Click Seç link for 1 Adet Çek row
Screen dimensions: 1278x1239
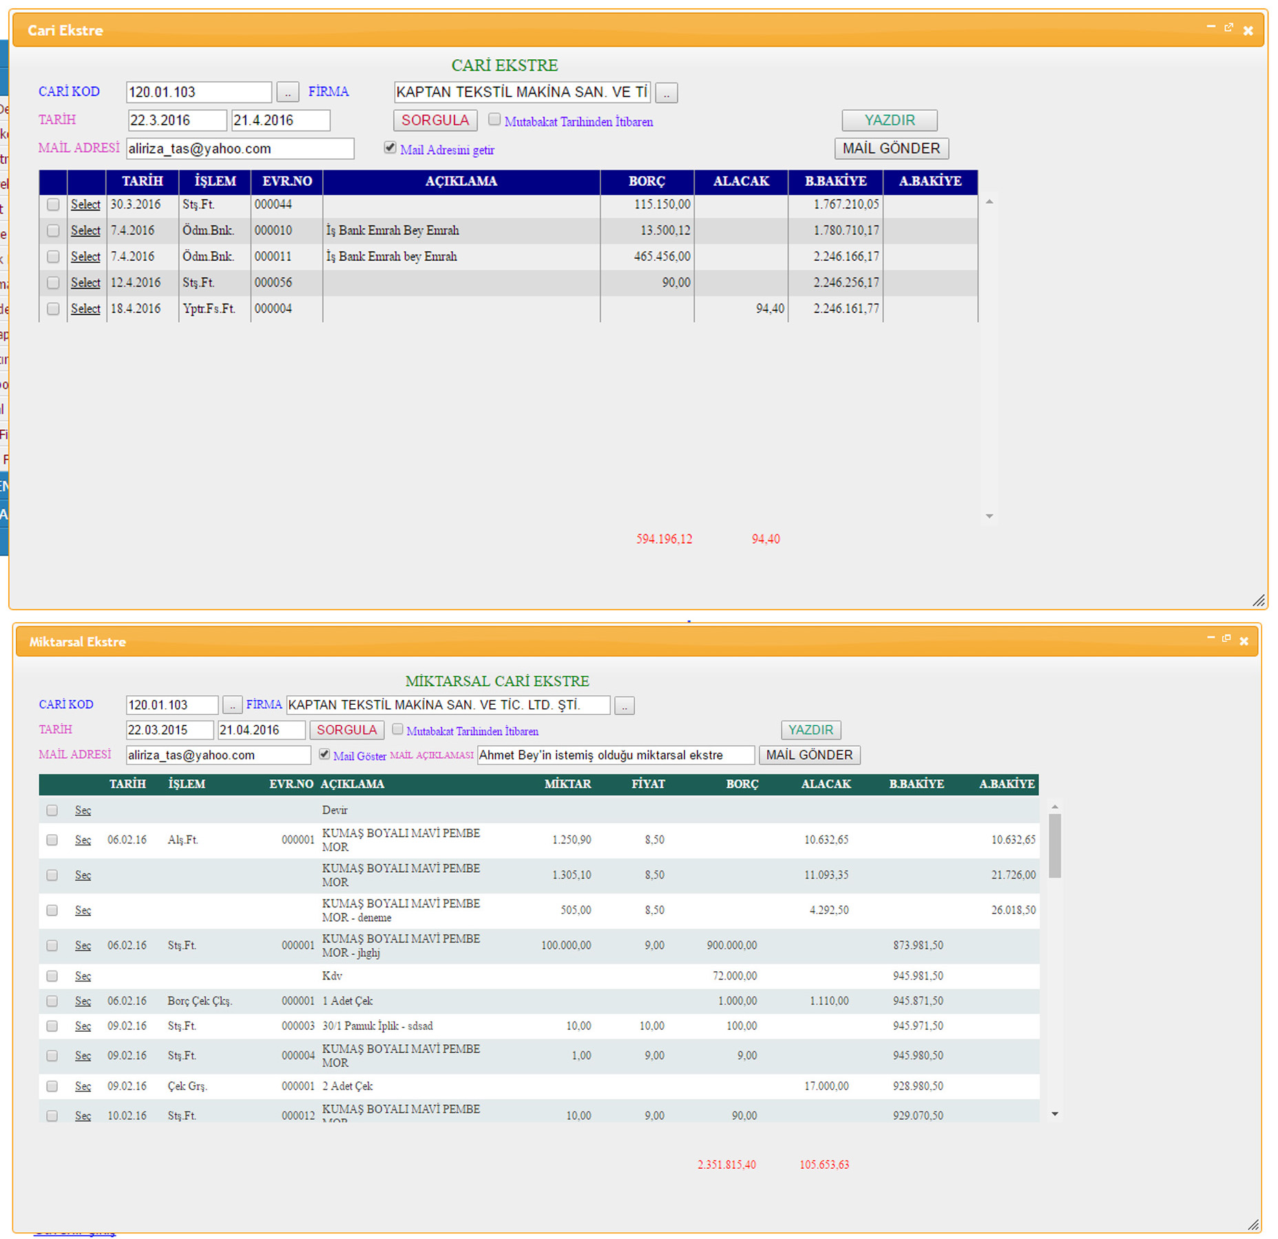[x=83, y=1002]
